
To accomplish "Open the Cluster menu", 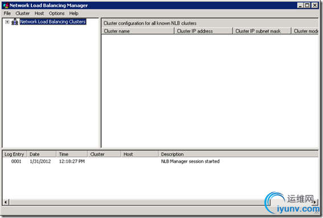I will (22, 14).
